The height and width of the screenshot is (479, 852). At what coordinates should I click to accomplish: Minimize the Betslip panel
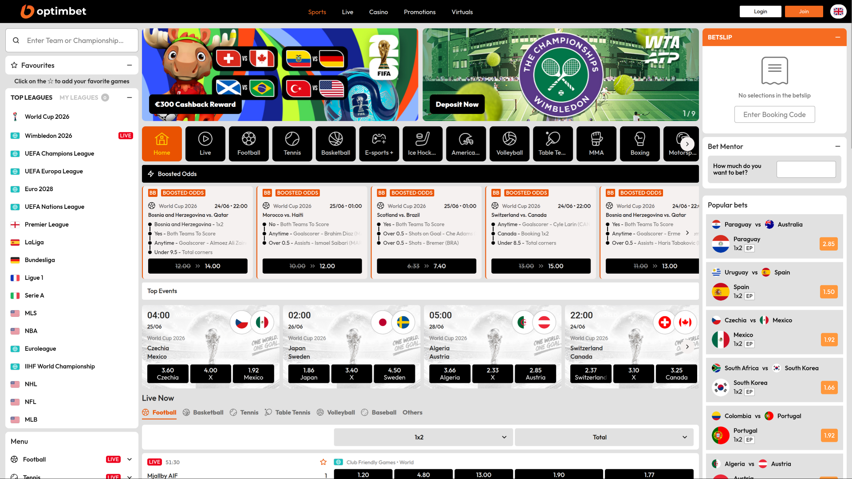point(838,37)
